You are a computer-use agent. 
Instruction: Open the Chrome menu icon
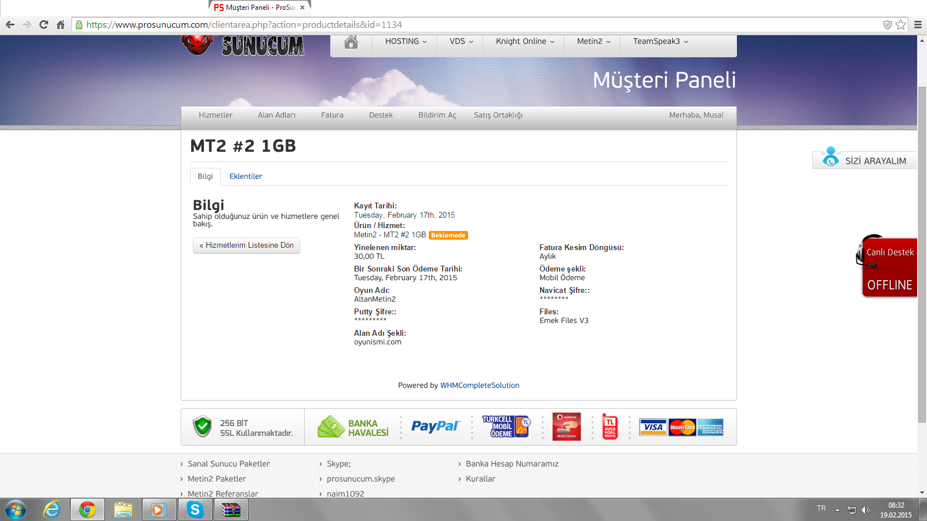[918, 24]
